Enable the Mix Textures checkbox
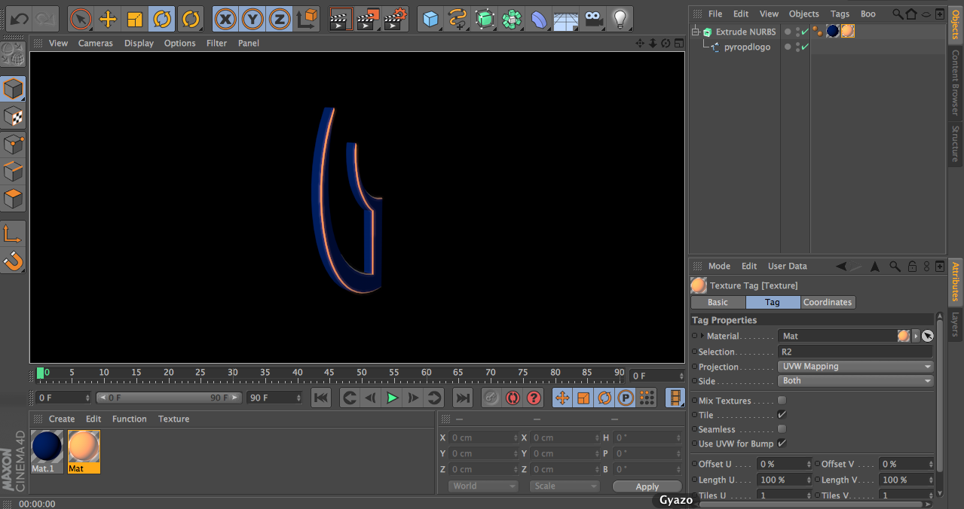The width and height of the screenshot is (964, 509). (782, 401)
